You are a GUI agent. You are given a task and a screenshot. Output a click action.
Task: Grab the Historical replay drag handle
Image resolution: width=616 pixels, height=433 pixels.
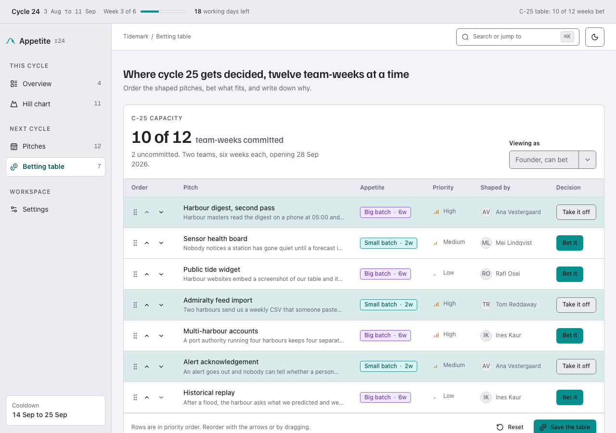135,397
